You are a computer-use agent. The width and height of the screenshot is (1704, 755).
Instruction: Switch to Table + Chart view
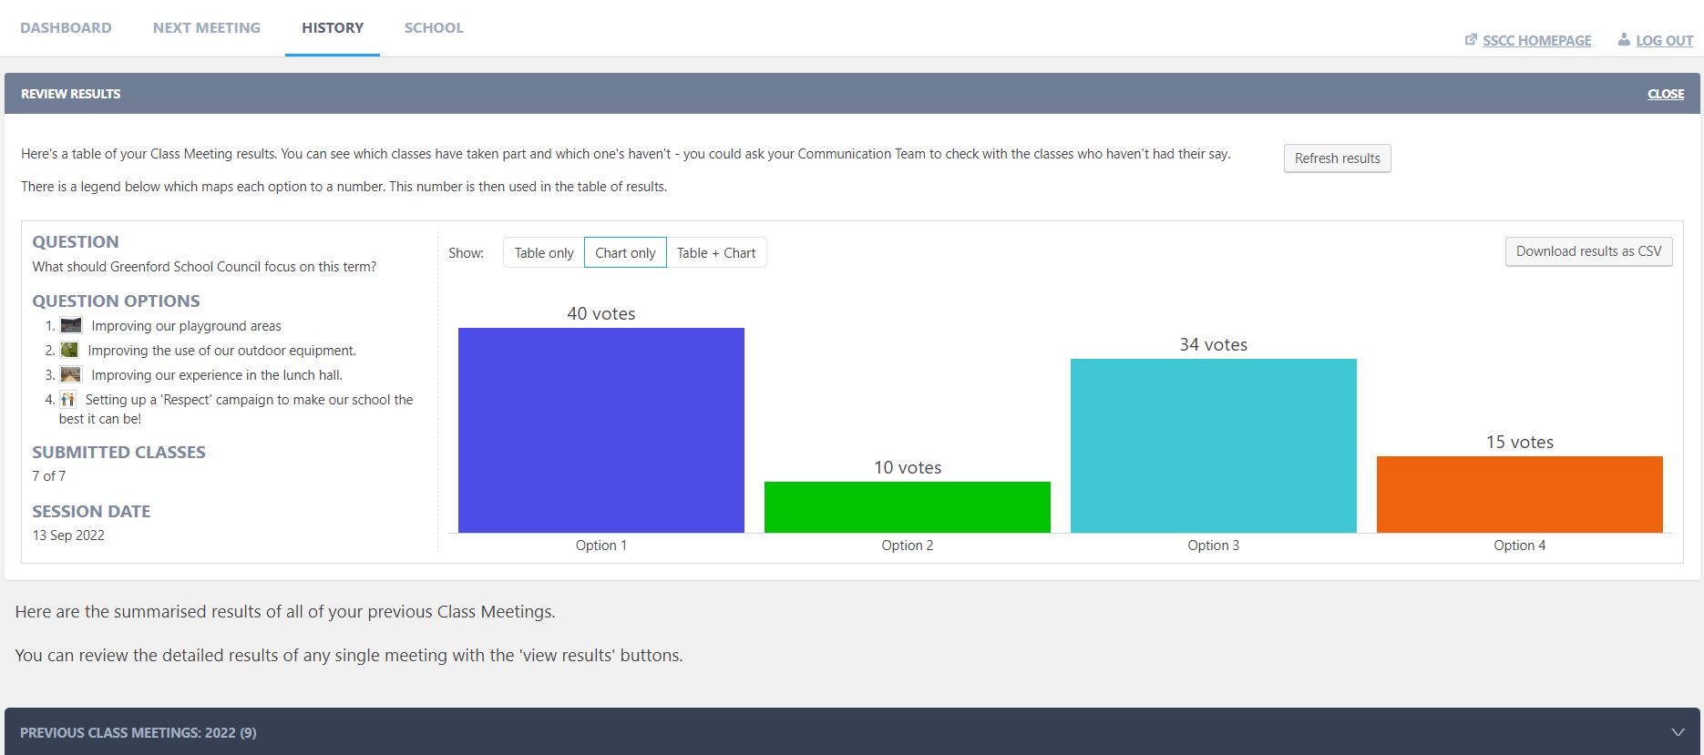click(716, 252)
